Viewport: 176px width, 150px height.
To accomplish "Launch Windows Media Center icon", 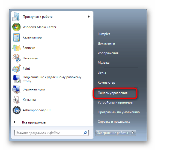I will 16,27.
